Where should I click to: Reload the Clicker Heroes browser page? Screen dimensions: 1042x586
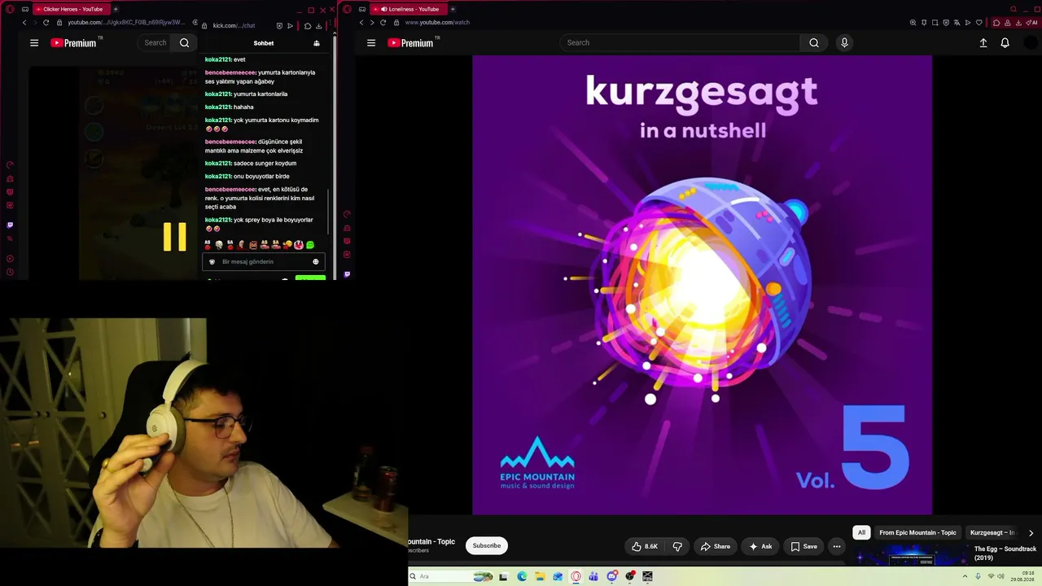point(46,22)
